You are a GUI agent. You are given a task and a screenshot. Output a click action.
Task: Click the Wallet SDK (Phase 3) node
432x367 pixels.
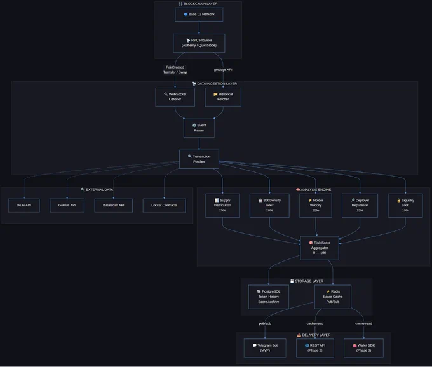pyautogui.click(x=363, y=349)
